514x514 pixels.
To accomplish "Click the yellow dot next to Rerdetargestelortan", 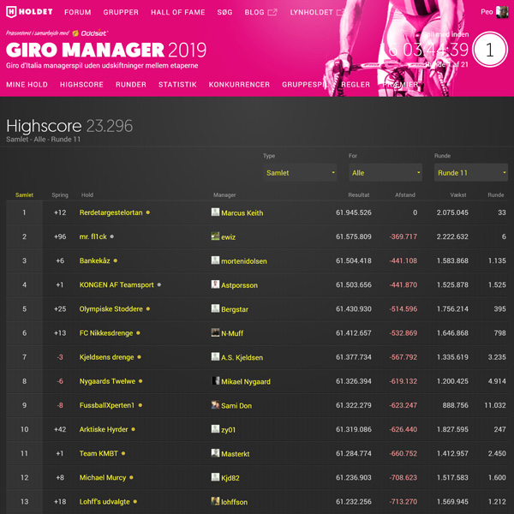I will pyautogui.click(x=148, y=212).
